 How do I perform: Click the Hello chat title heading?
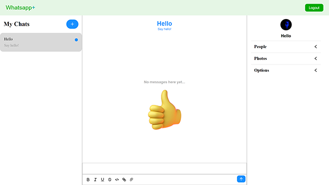164,24
